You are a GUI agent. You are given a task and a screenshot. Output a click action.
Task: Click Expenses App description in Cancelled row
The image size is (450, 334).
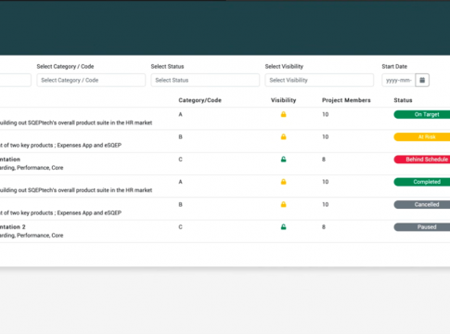click(x=60, y=212)
